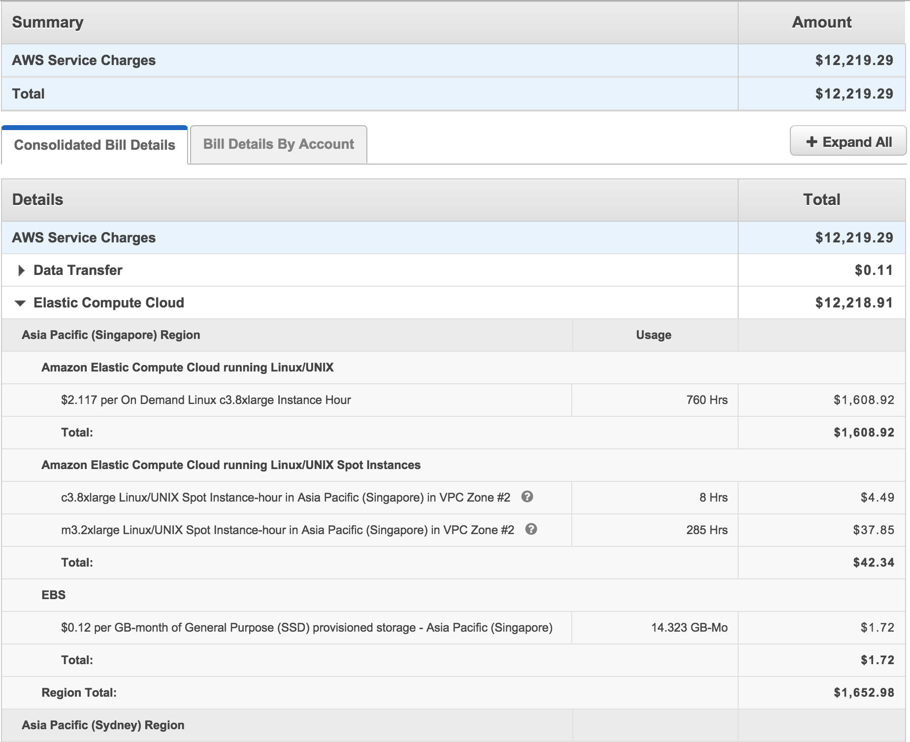Image resolution: width=910 pixels, height=742 pixels.
Task: Collapse the Elastic Compute Cloud section arrow
Action: [20, 303]
